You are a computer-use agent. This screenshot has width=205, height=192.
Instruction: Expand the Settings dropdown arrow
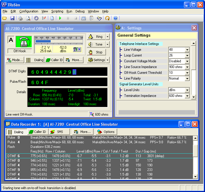coord(107,60)
